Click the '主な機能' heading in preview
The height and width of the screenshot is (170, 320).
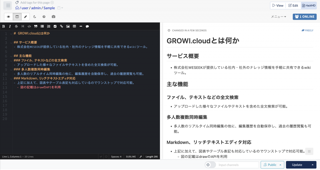[x=177, y=84]
